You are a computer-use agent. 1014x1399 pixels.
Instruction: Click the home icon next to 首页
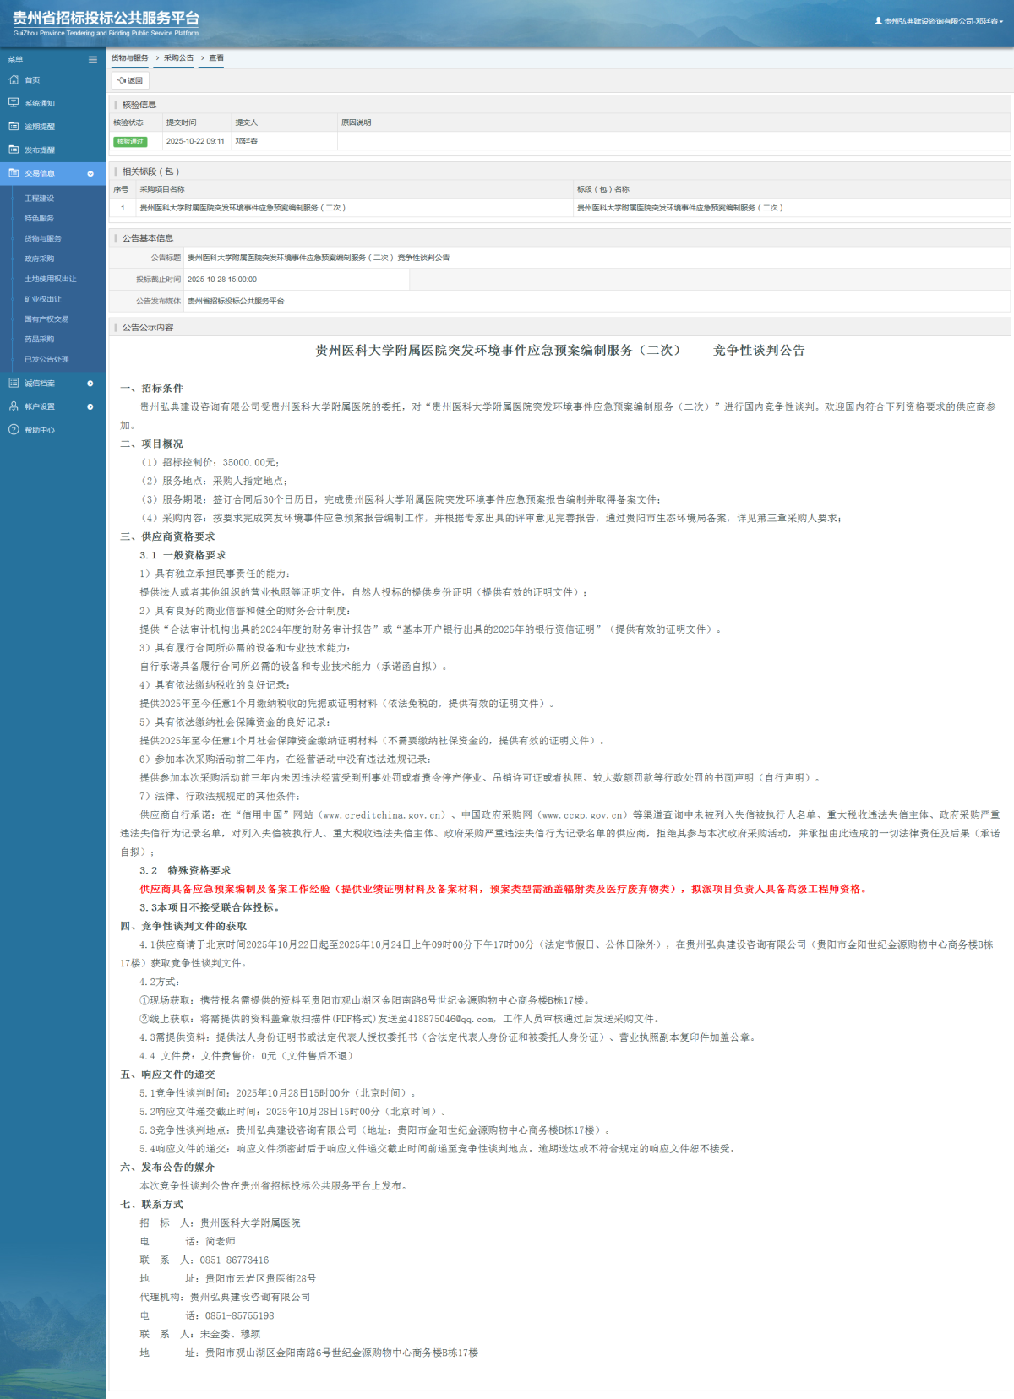(14, 79)
